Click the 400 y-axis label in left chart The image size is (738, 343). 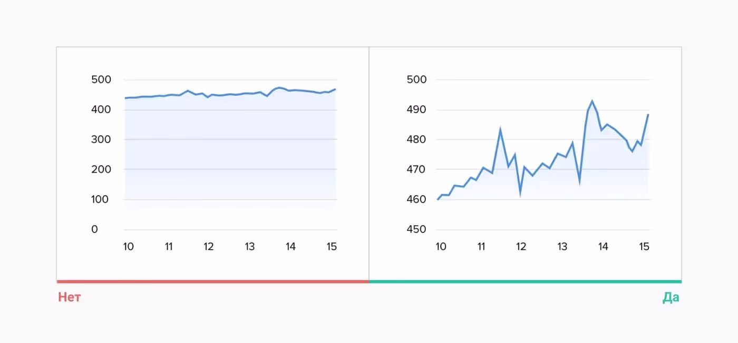pyautogui.click(x=101, y=109)
